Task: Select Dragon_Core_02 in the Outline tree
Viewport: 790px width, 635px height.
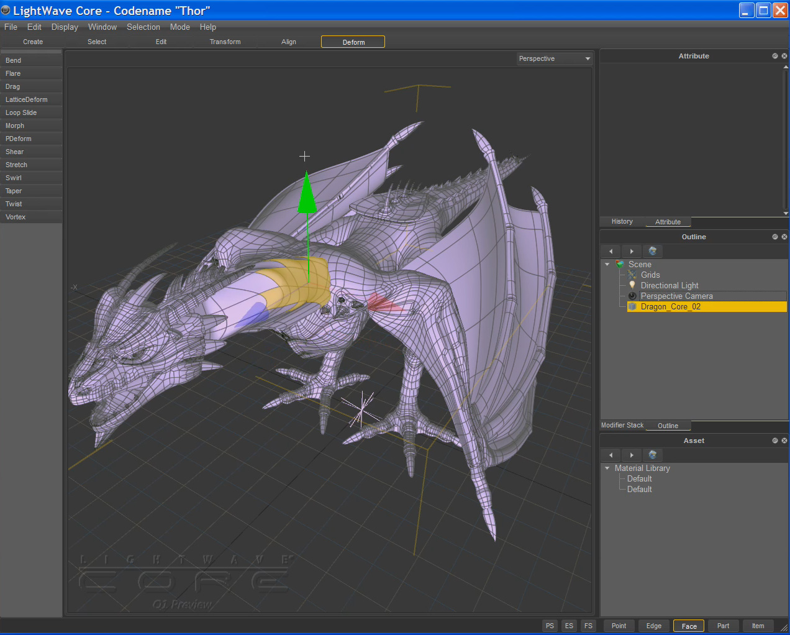Action: 670,307
